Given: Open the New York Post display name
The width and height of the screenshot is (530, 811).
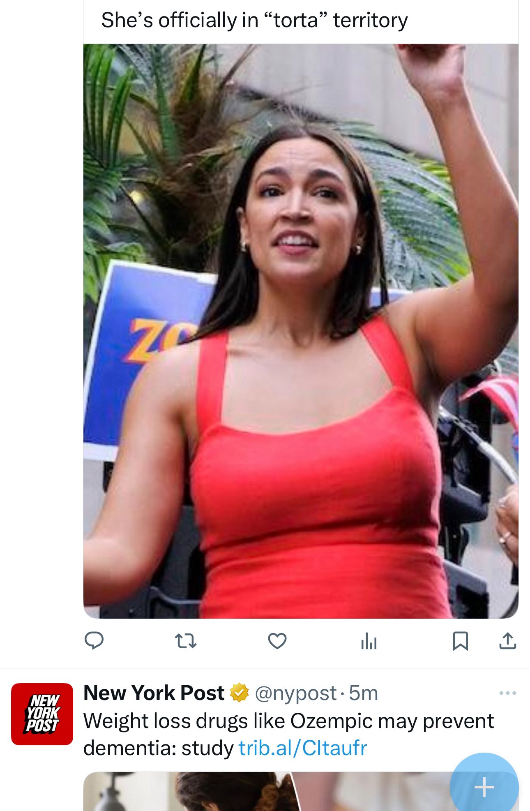Looking at the screenshot, I should point(154,693).
